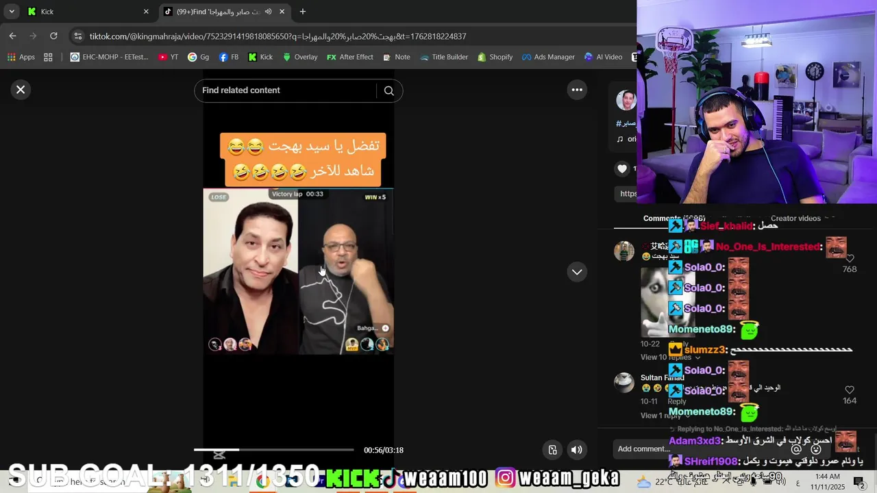877x493 pixels.
Task: Seek in the video progress bar
Action: (273, 450)
